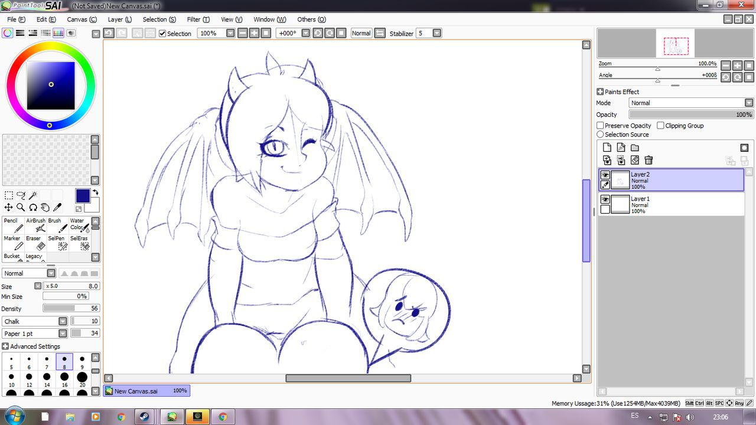The image size is (756, 425).
Task: Open the Stabilizer value dropdown
Action: [437, 33]
